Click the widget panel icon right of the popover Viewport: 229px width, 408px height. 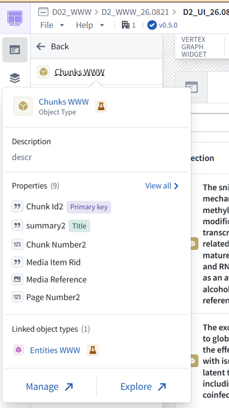coord(192,88)
